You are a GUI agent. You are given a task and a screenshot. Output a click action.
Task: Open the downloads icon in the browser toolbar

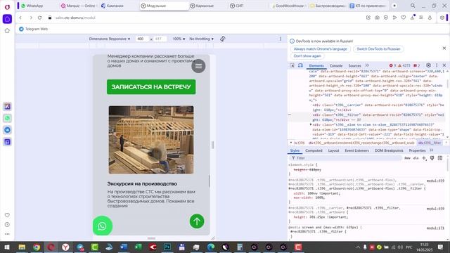413,18
